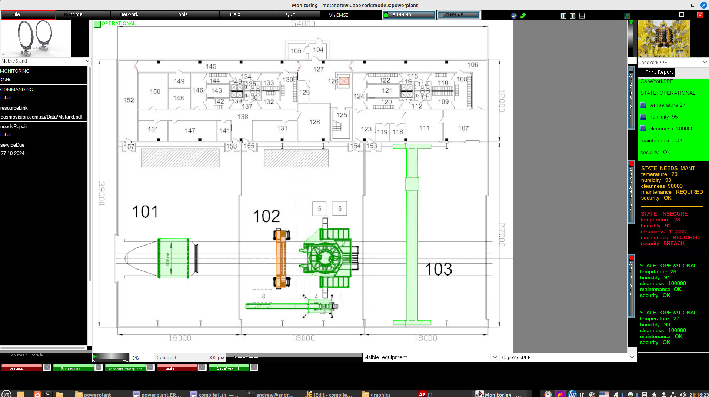Toggle the ACCESS OFF switch
Screen dimensions: 709x397
[631, 97]
